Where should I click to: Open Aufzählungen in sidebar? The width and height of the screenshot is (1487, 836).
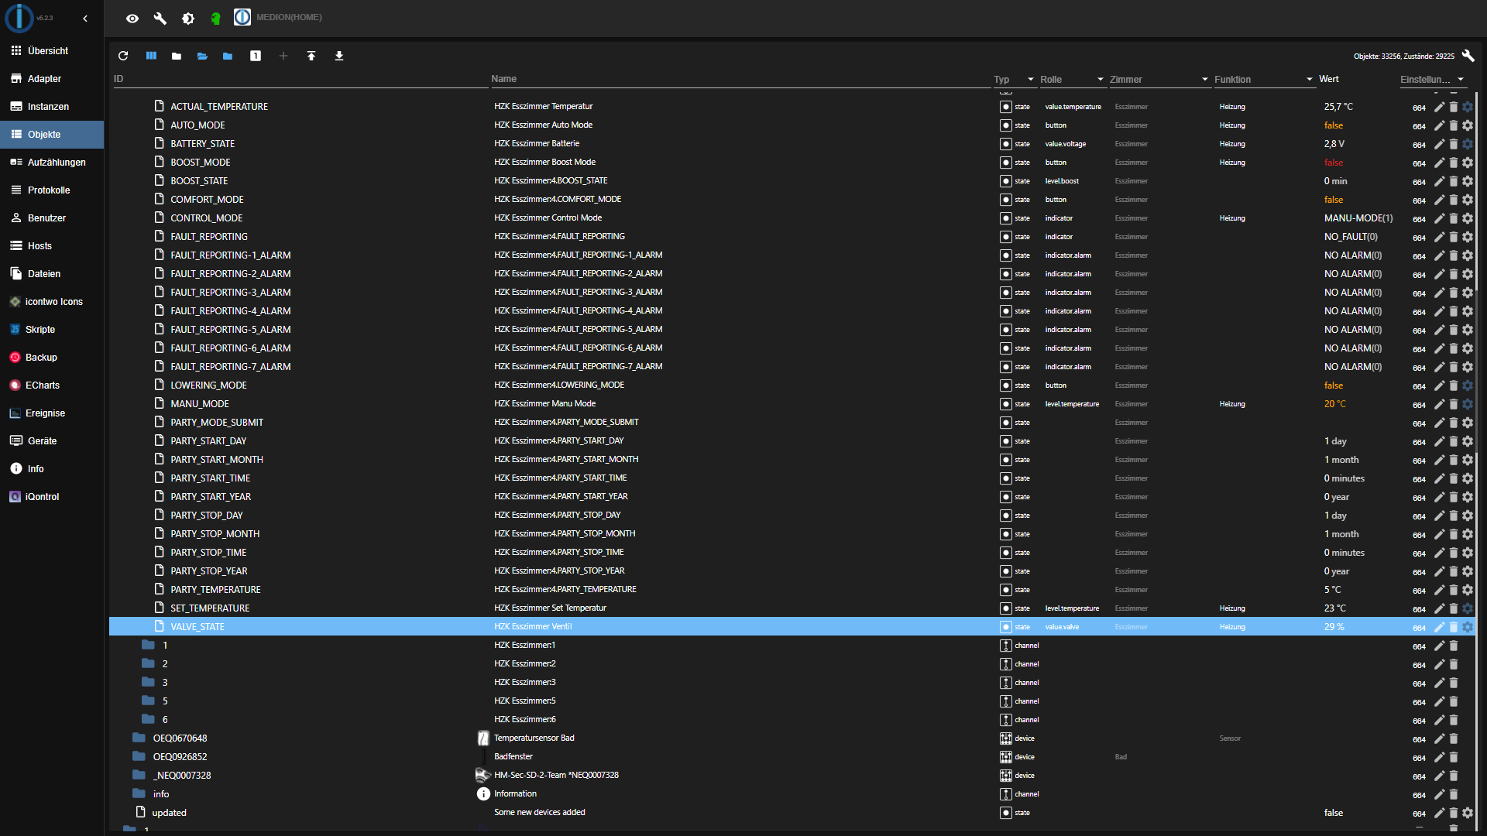click(52, 162)
